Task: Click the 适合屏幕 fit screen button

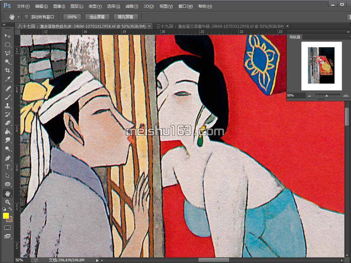Action: (x=97, y=17)
